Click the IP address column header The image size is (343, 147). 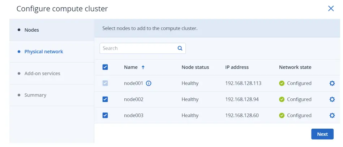coord(237,67)
